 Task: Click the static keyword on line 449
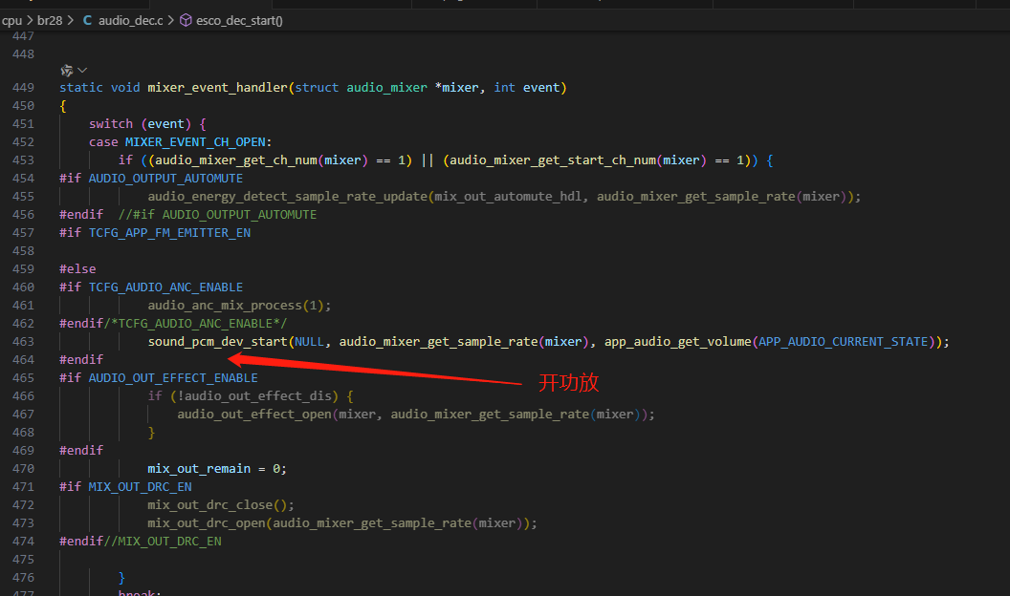pyautogui.click(x=81, y=88)
